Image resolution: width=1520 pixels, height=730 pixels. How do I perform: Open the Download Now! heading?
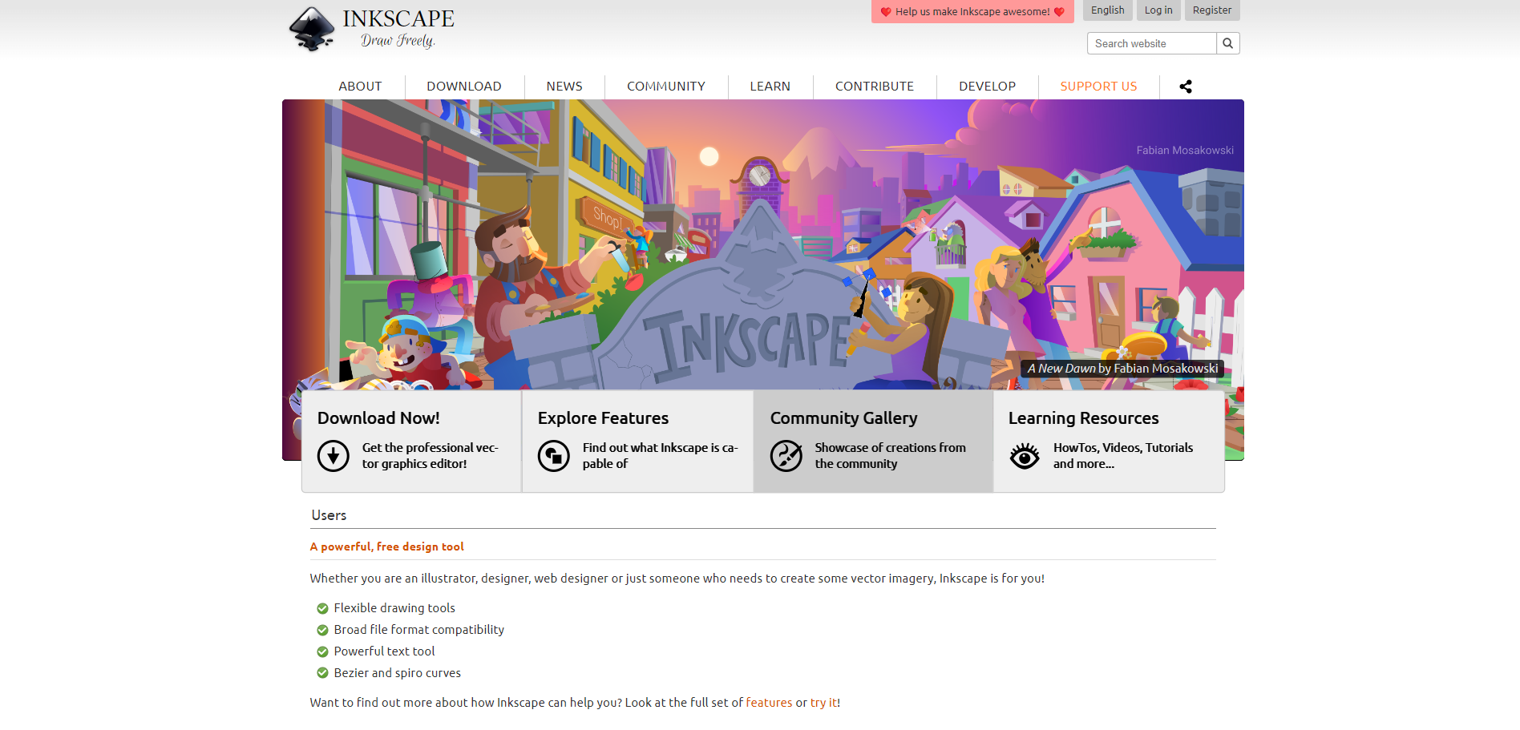pyautogui.click(x=378, y=418)
